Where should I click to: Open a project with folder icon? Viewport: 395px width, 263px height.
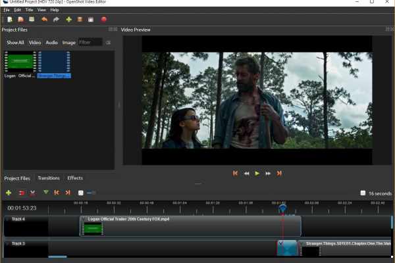[x=20, y=19]
